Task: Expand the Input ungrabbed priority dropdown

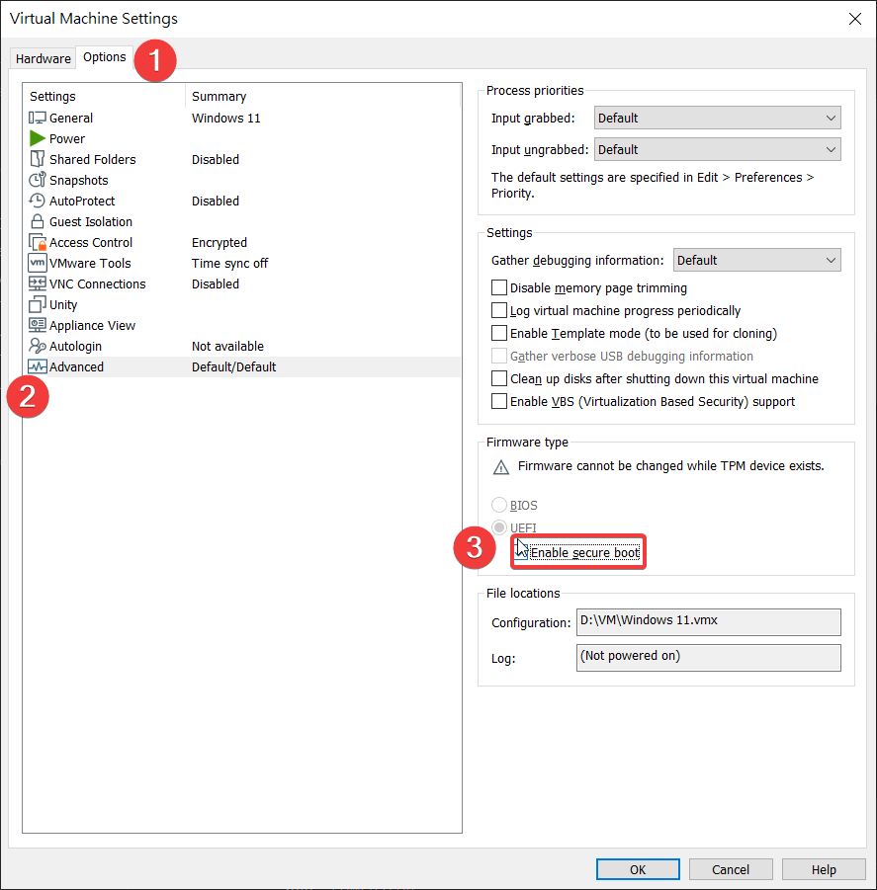Action: [717, 150]
